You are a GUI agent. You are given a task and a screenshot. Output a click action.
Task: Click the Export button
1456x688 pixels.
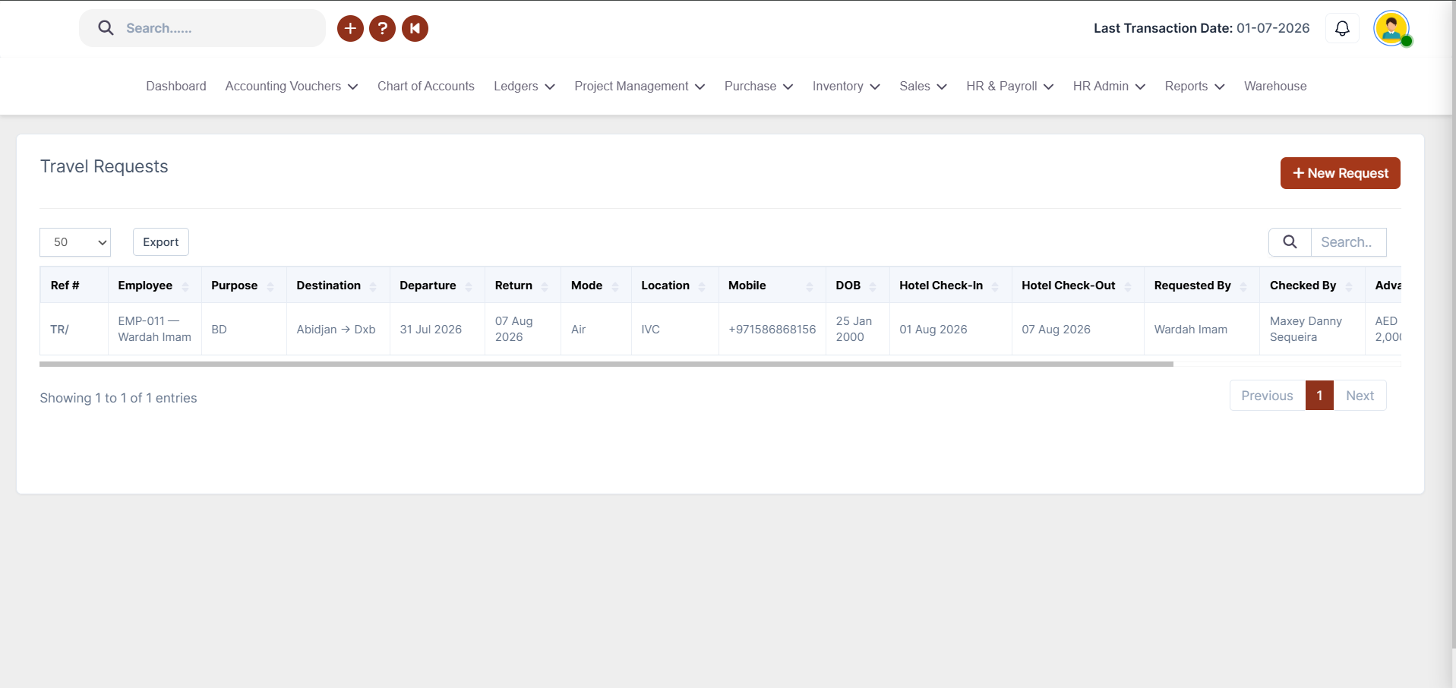(x=161, y=242)
